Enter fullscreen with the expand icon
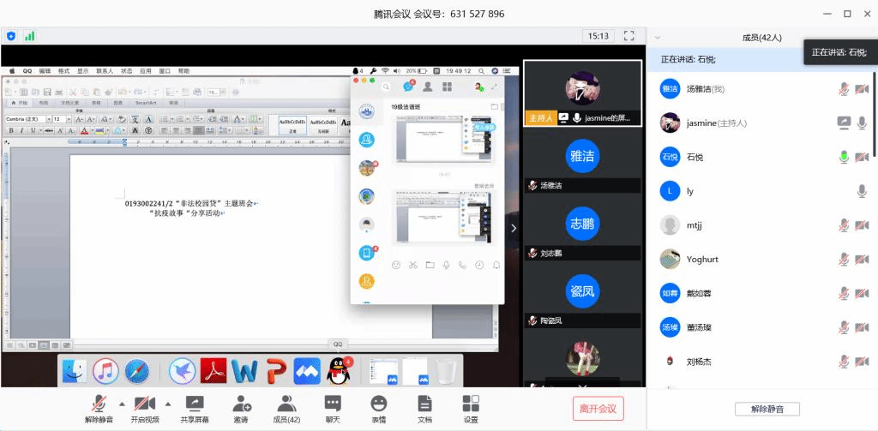 [629, 36]
